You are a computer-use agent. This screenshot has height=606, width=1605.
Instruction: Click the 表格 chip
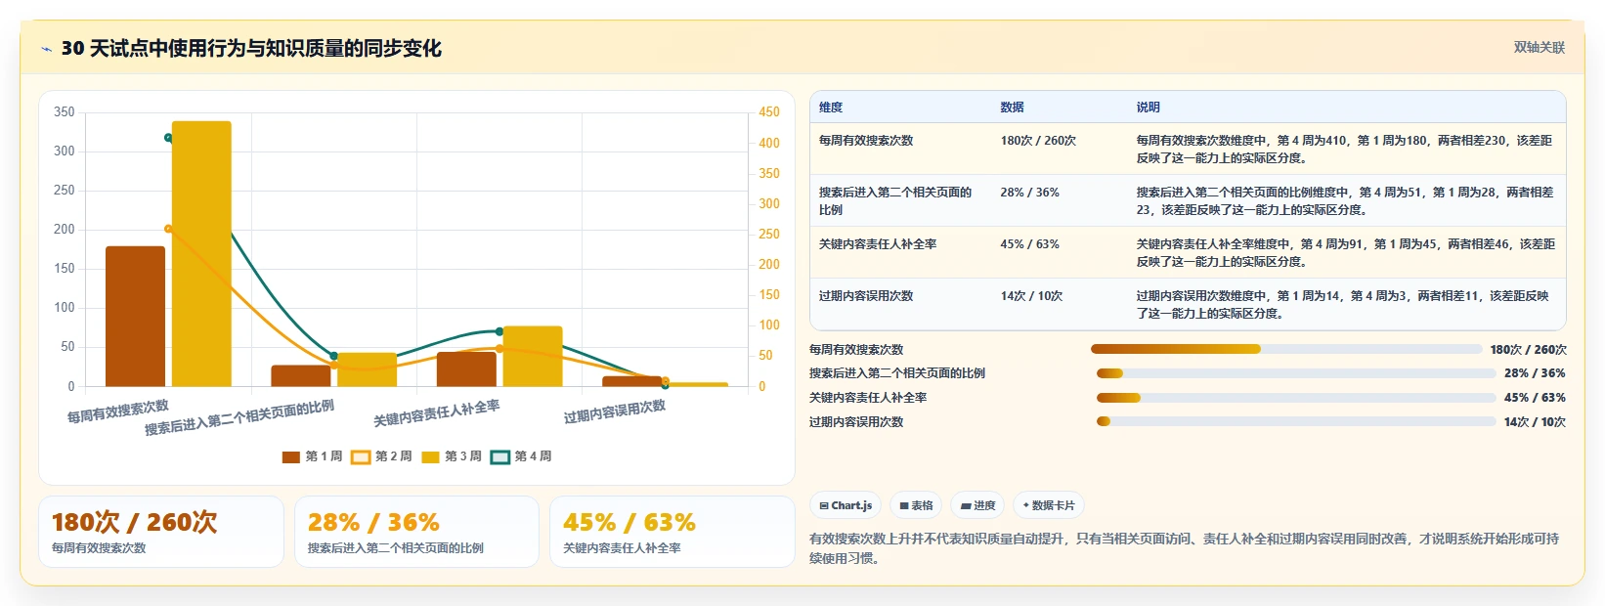coord(916,505)
